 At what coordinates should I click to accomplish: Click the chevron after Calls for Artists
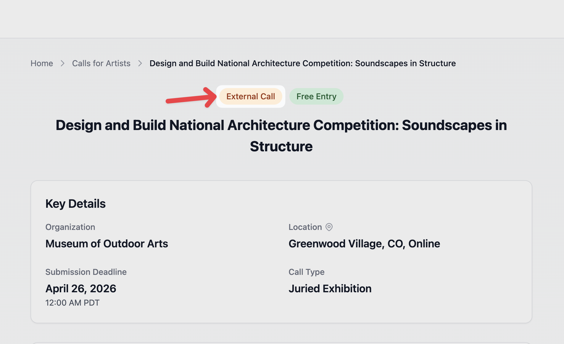[140, 64]
